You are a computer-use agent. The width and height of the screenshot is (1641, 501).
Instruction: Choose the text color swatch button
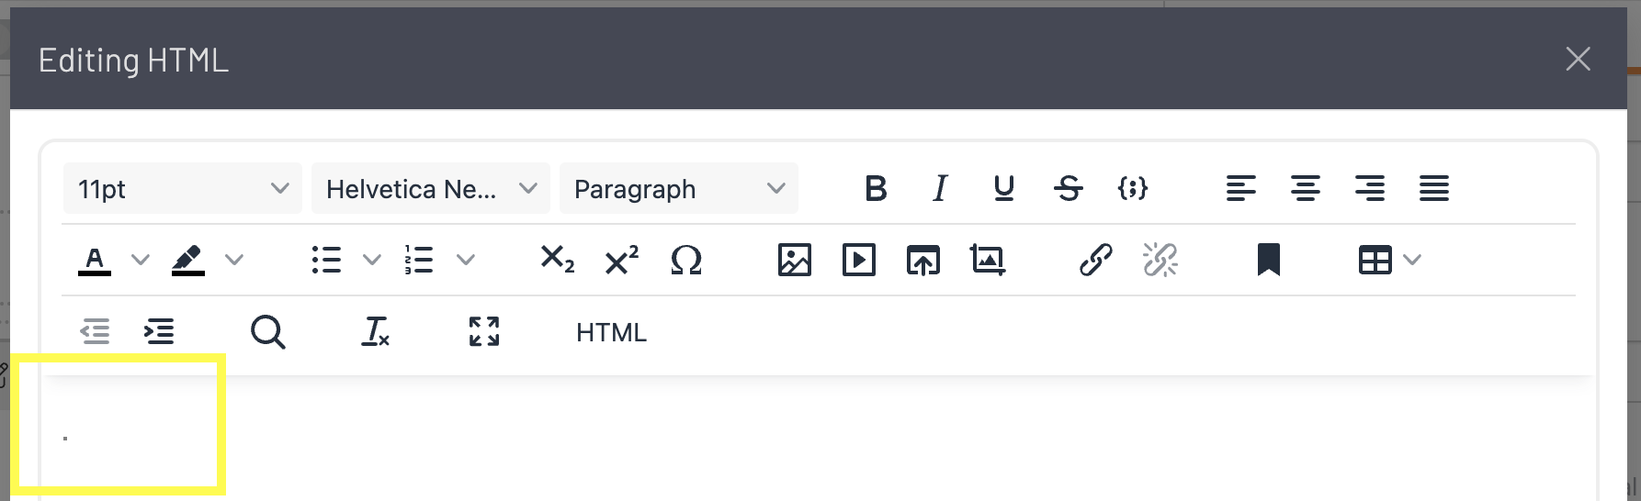(95, 261)
